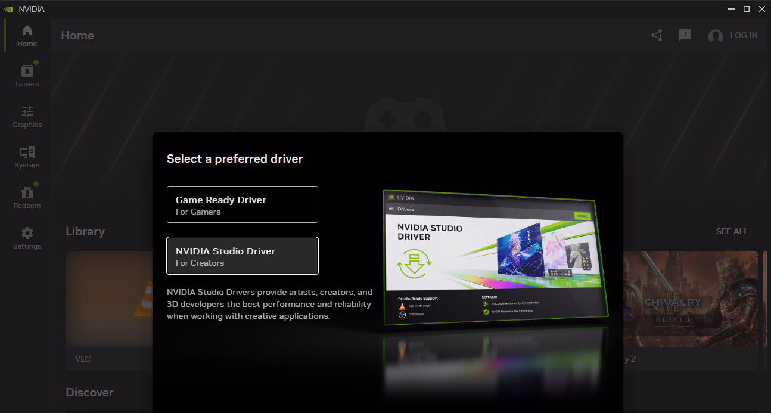Viewport: 771px width, 413px height.
Task: Select Game Ready Driver for Gamers
Action: (243, 204)
